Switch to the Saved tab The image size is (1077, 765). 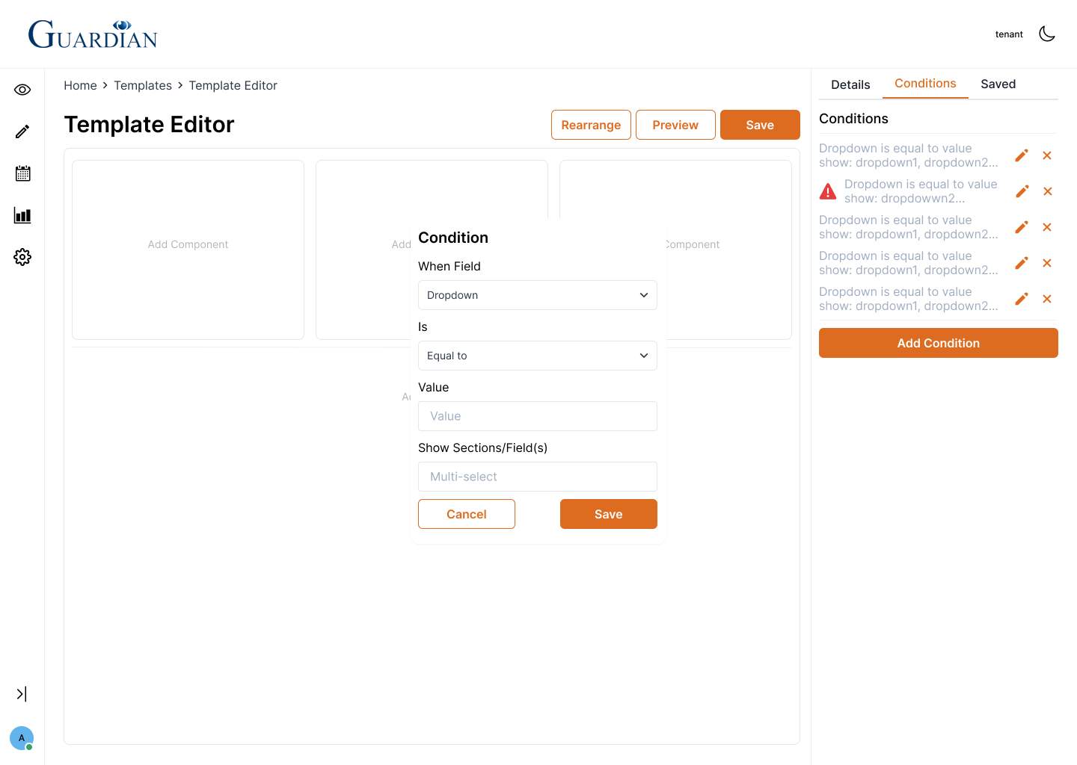pyautogui.click(x=998, y=84)
